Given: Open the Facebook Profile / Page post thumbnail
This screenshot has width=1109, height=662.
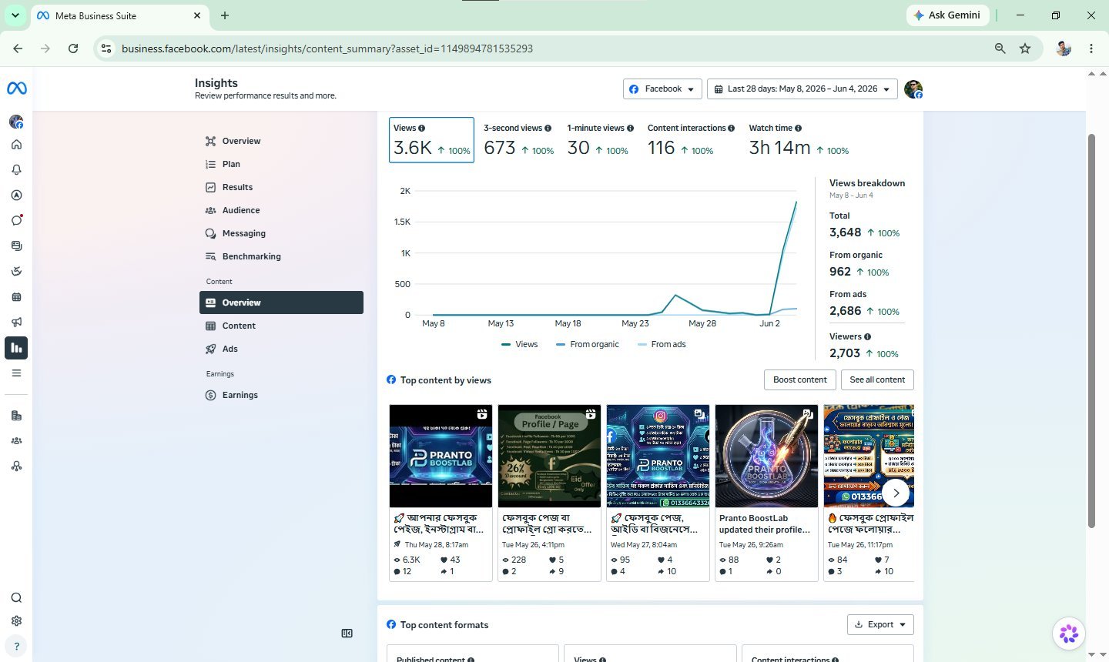Looking at the screenshot, I should (549, 456).
